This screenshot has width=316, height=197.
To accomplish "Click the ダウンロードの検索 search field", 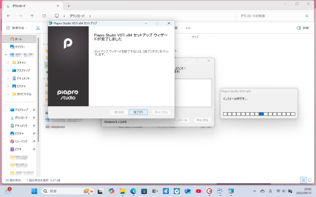I will click(x=272, y=16).
